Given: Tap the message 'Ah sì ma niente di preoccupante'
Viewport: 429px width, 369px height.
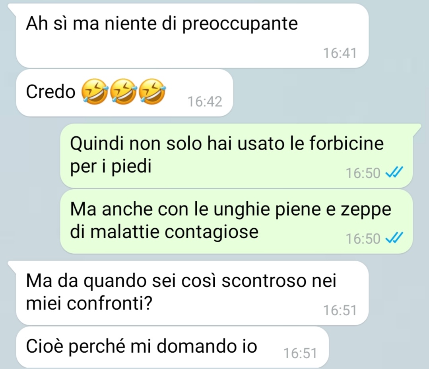Looking at the screenshot, I should [x=192, y=35].
